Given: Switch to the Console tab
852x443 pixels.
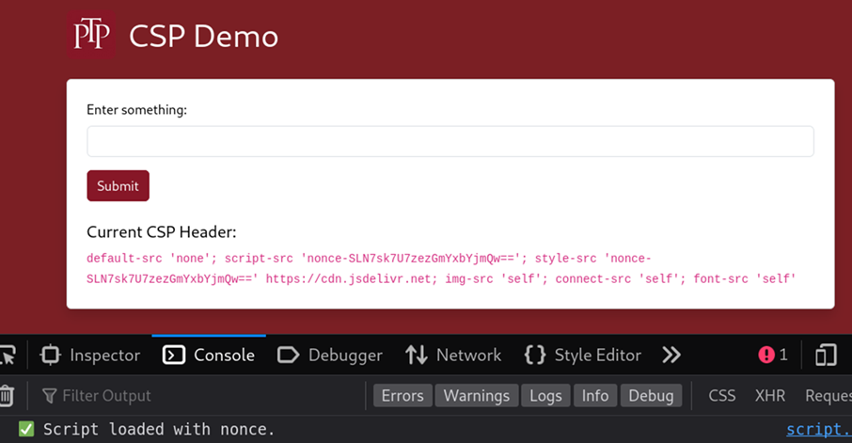Looking at the screenshot, I should pyautogui.click(x=209, y=355).
